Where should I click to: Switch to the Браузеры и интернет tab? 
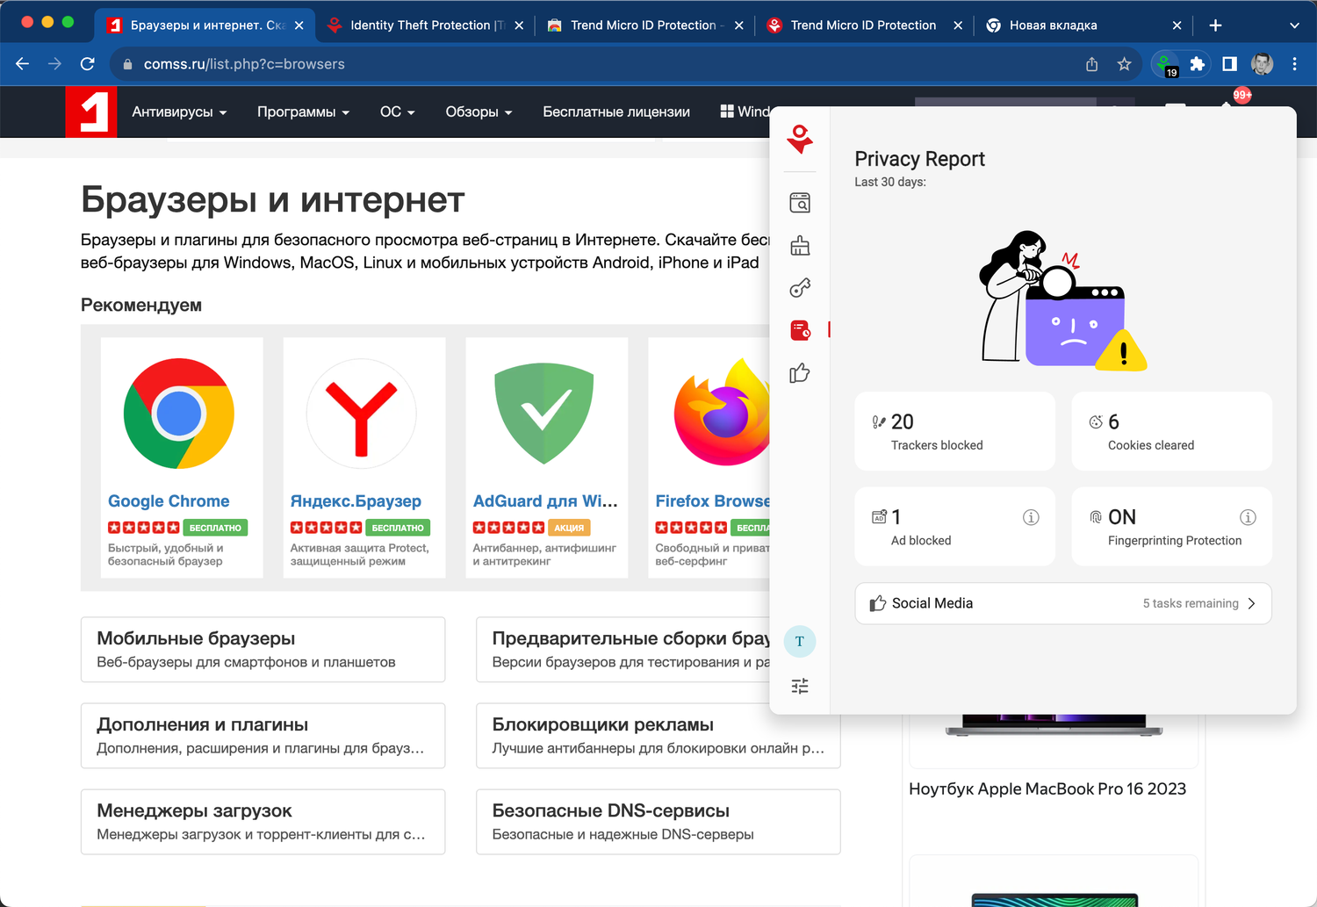click(205, 25)
